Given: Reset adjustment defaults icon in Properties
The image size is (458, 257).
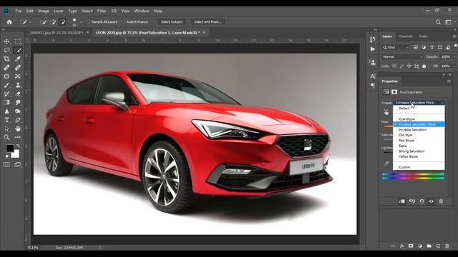Looking at the screenshot, I should pos(422,201).
